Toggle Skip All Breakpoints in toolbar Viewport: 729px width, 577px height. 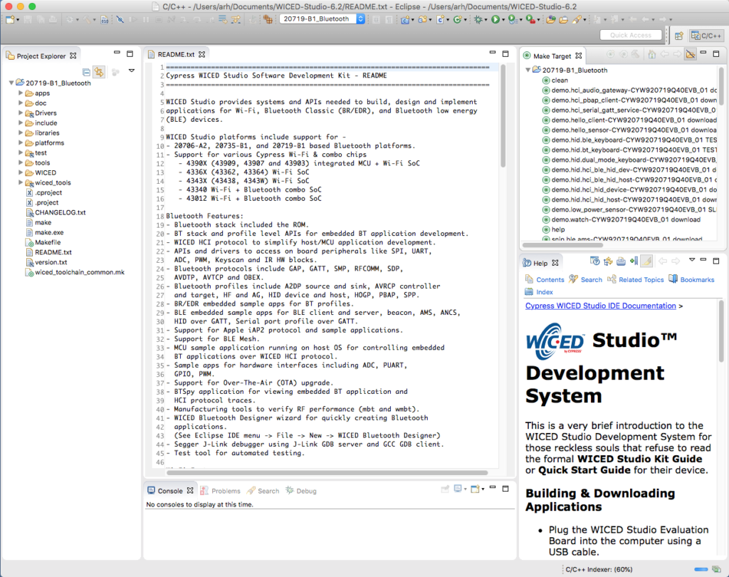pyautogui.click(x=120, y=19)
